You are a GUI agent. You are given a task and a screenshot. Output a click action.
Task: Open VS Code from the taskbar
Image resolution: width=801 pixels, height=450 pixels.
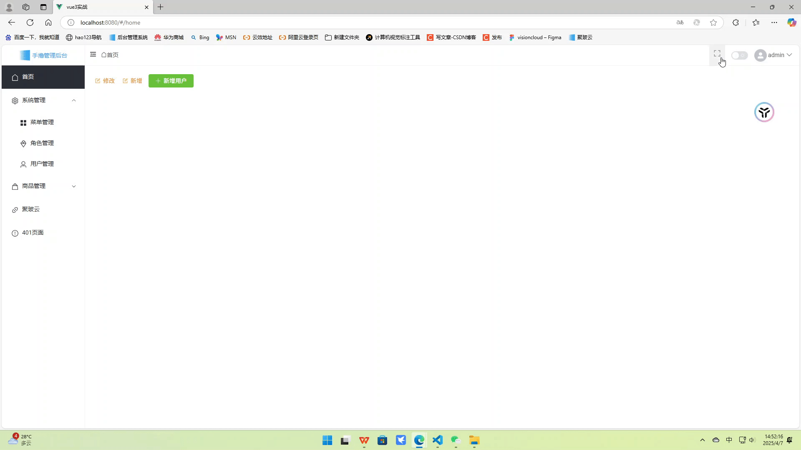[x=437, y=440]
